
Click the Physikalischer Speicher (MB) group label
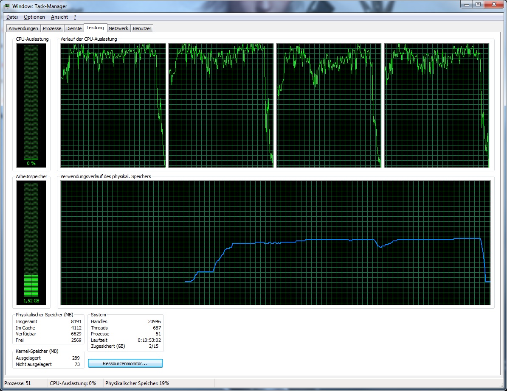[x=44, y=315]
